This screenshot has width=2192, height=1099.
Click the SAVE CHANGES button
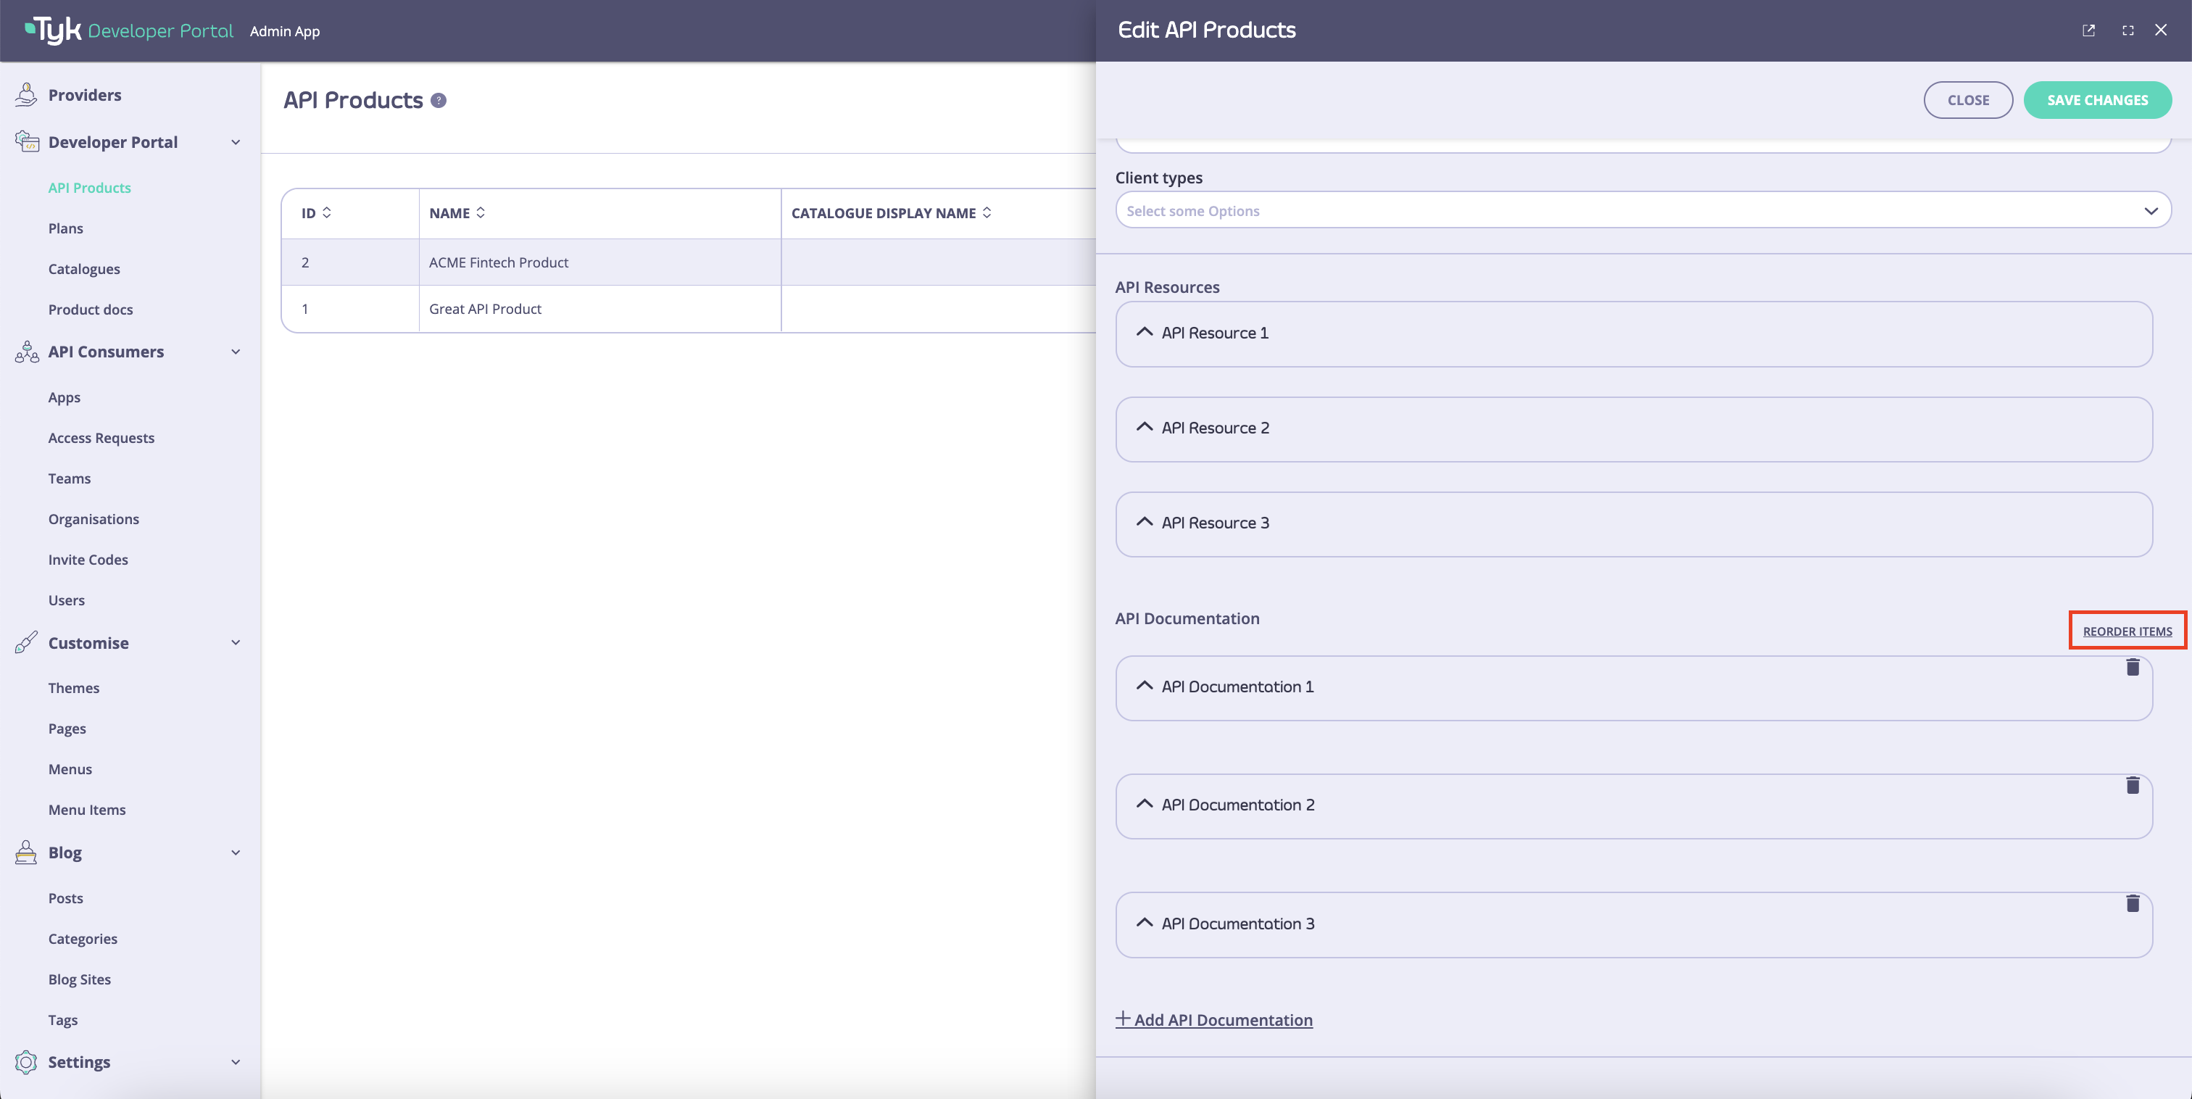(2098, 99)
